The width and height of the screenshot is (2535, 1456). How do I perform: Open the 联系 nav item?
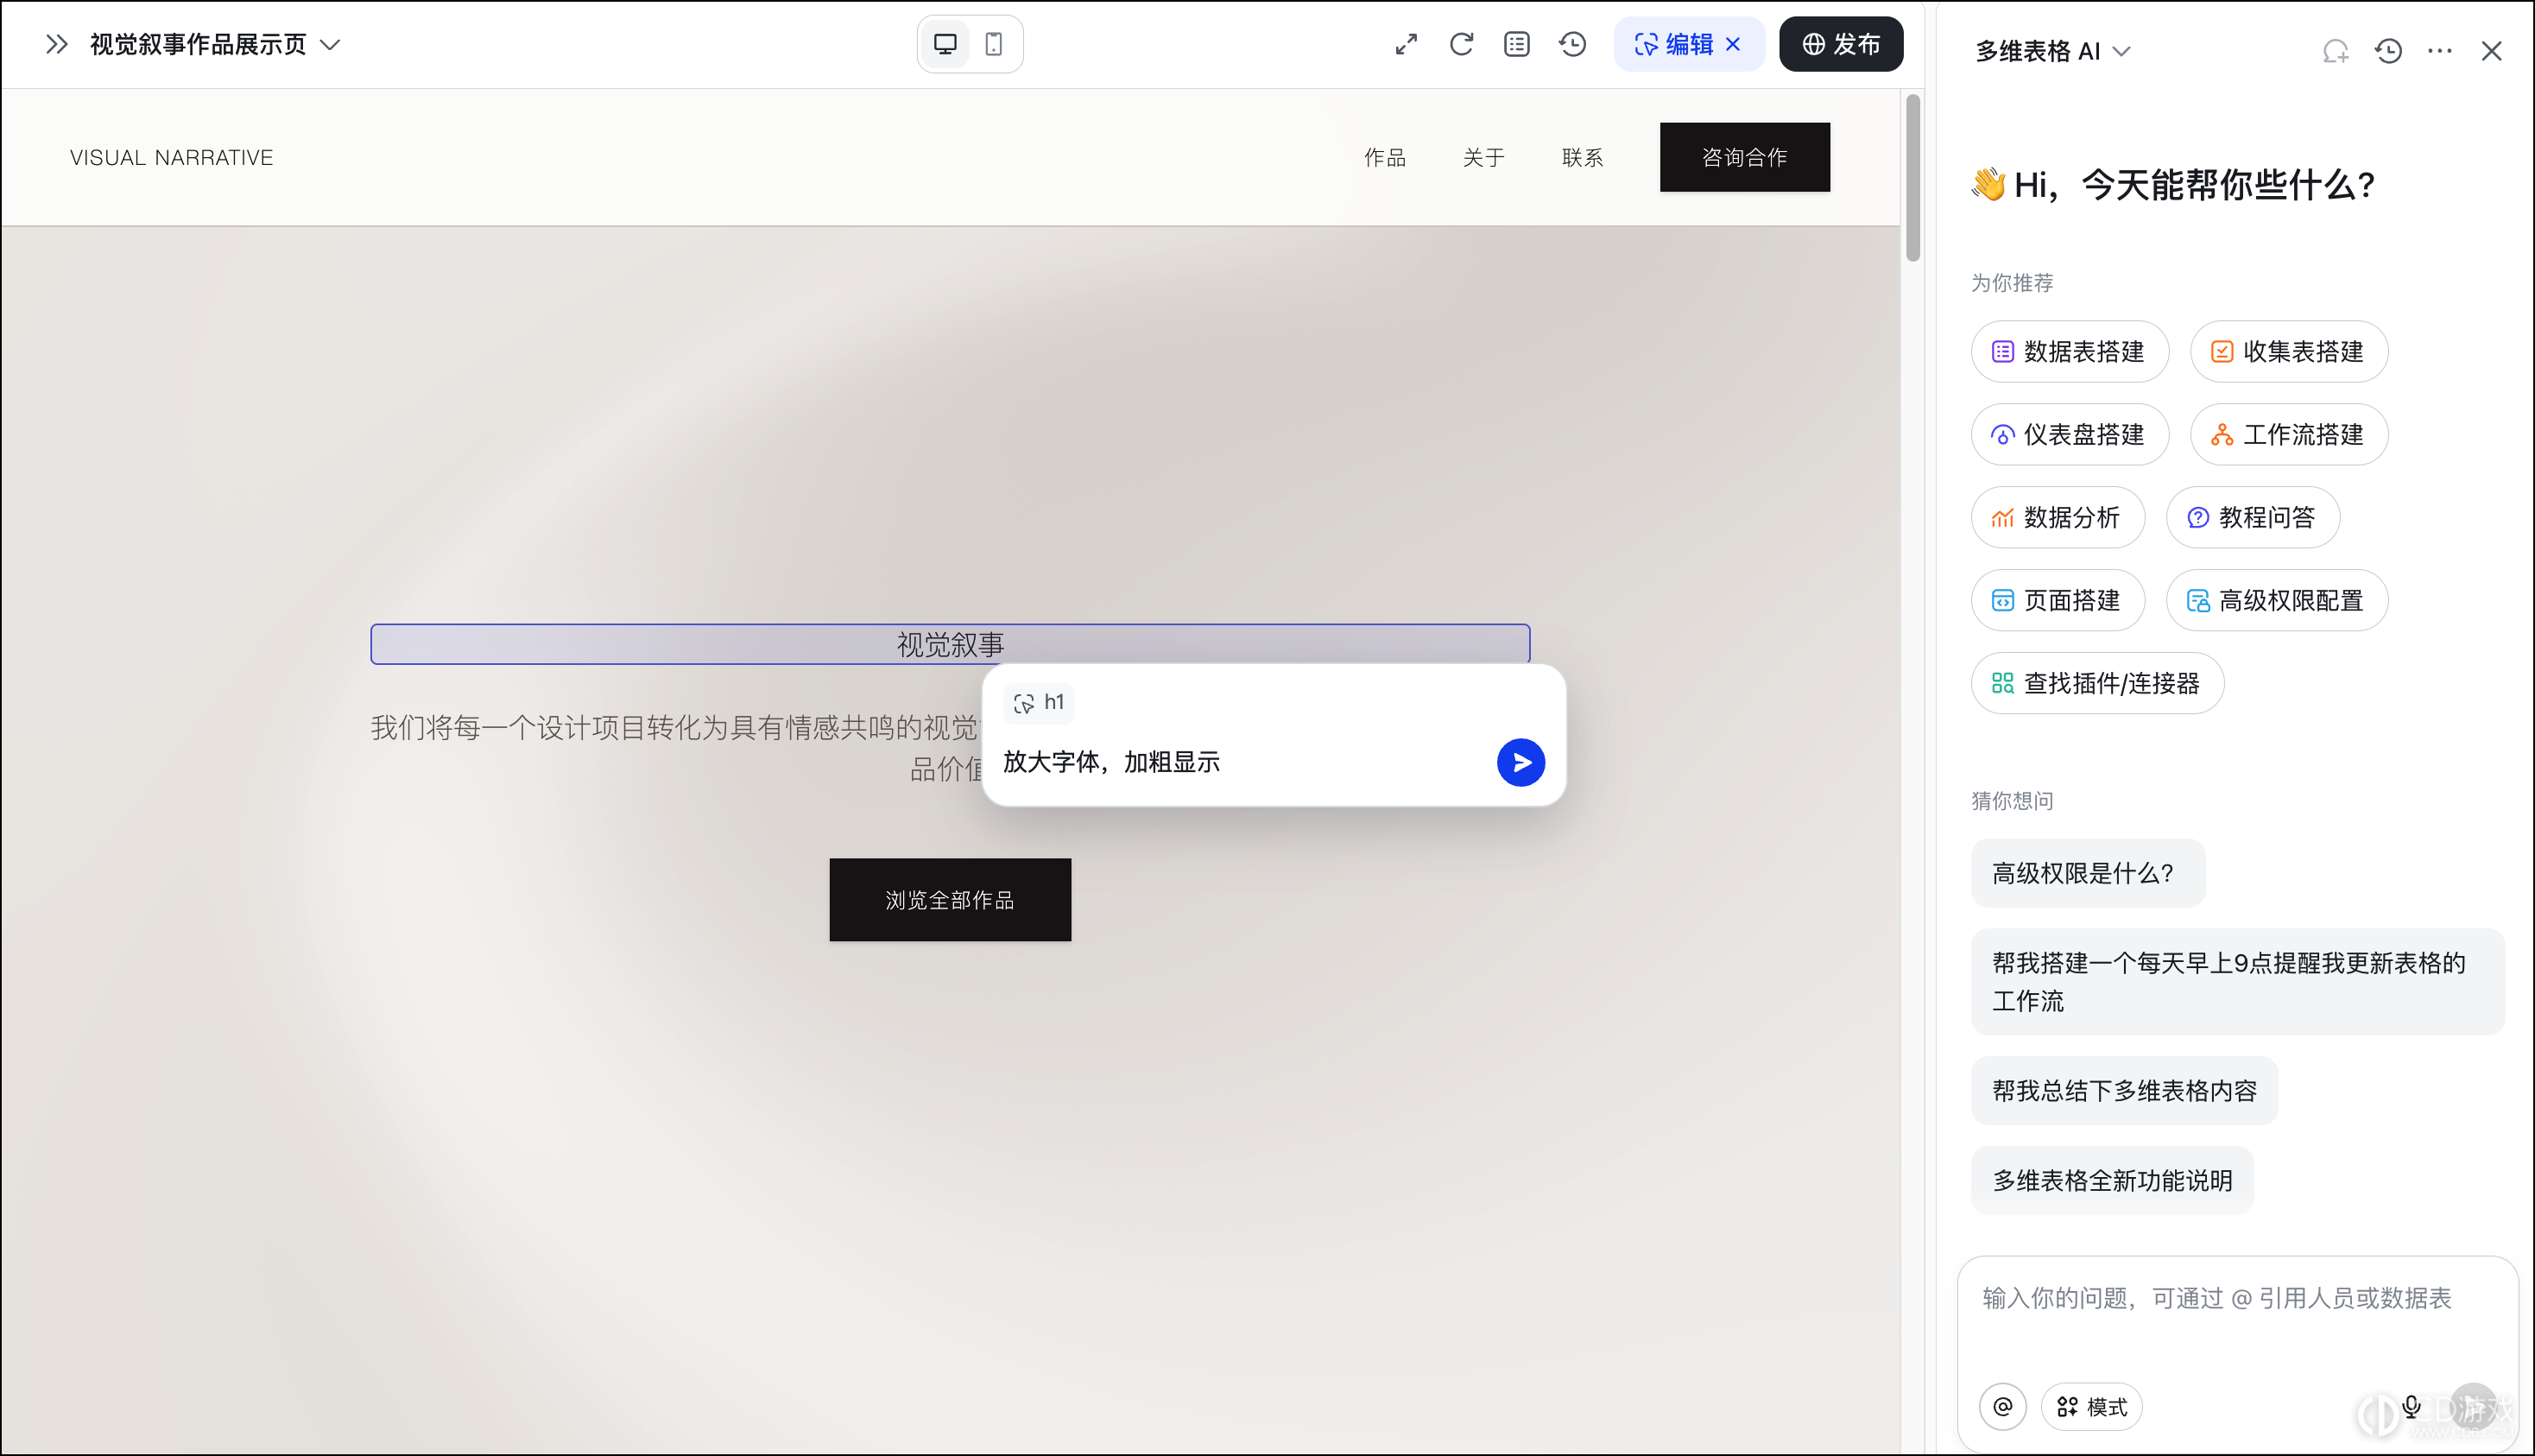pos(1583,157)
